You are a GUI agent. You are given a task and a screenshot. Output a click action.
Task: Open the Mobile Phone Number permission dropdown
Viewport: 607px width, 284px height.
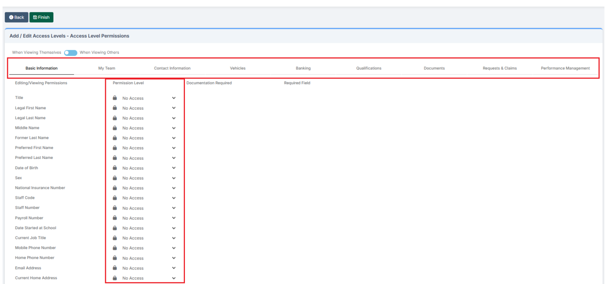click(173, 248)
